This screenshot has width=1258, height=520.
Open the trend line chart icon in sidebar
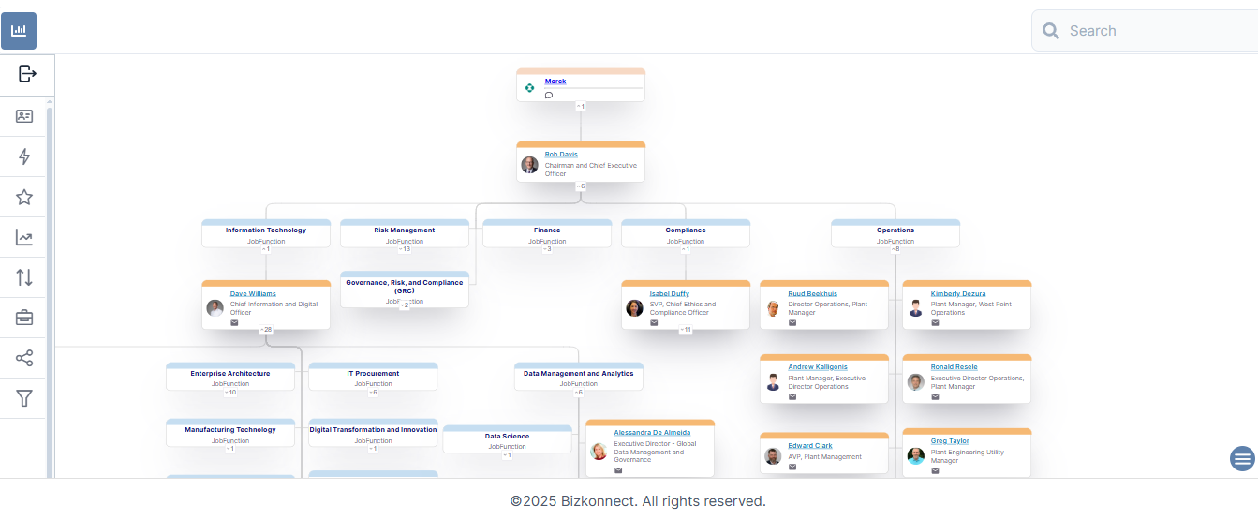24,237
